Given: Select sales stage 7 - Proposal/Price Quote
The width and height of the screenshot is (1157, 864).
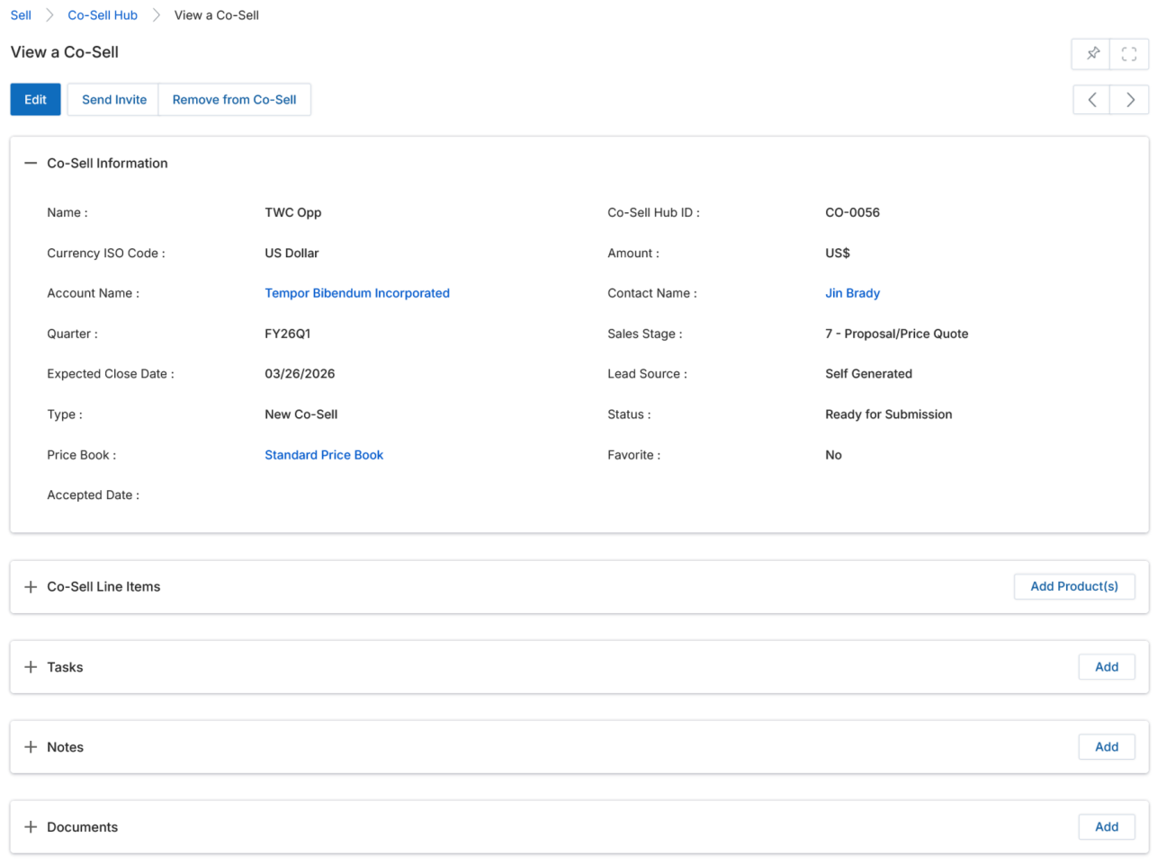Looking at the screenshot, I should [x=897, y=334].
